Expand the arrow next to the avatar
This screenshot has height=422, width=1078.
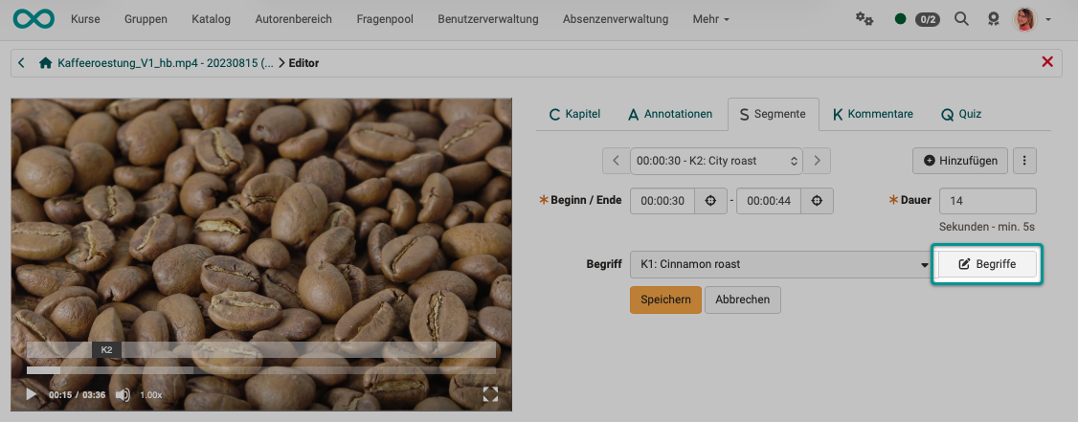coord(1047,20)
